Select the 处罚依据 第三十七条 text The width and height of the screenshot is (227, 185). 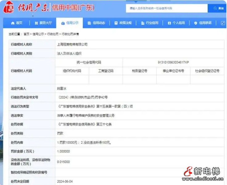pos(85,124)
